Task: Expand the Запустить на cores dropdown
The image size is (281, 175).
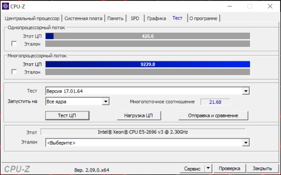Action: pos(106,101)
